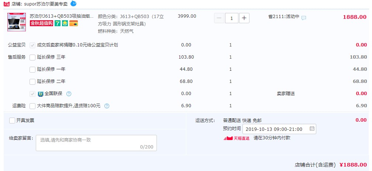This screenshot has width=372, height=171.
Task: Click the 店铺合计(含运费) label
Action: click(x=315, y=165)
